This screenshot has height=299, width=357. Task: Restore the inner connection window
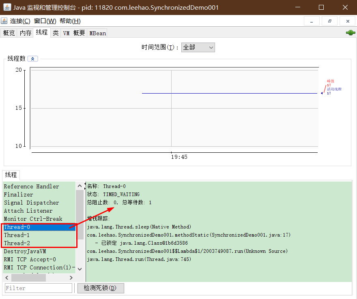[x=329, y=21]
